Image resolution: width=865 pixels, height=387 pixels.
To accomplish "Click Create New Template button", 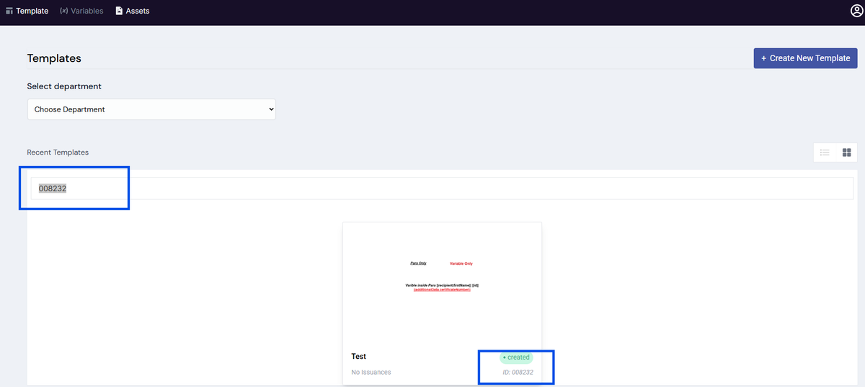I will [805, 58].
